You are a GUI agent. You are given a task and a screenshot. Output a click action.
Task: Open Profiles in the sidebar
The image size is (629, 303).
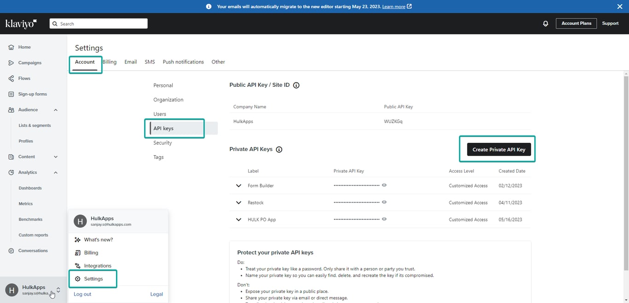pos(26,141)
